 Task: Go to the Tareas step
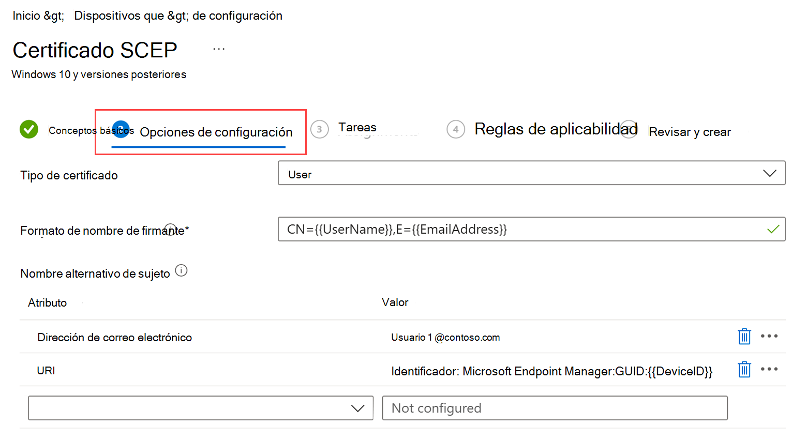pos(357,127)
